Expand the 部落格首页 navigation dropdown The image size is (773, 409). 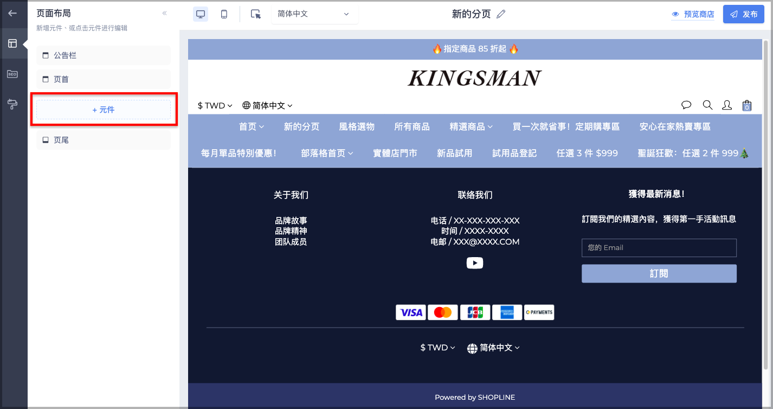(327, 154)
